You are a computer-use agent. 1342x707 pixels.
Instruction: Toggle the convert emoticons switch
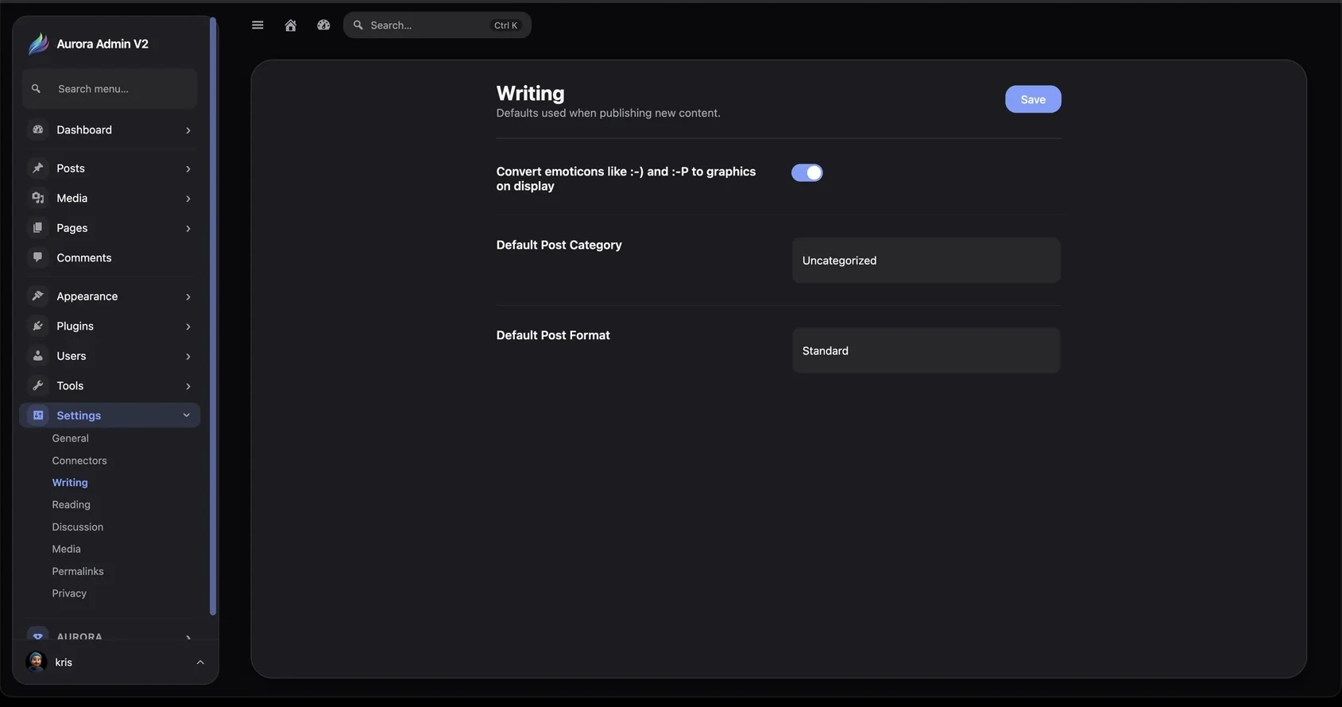tap(806, 172)
